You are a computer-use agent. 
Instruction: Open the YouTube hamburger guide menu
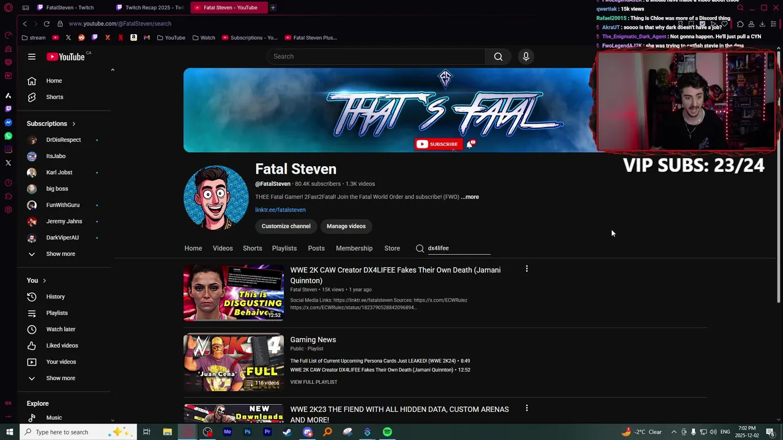point(32,57)
